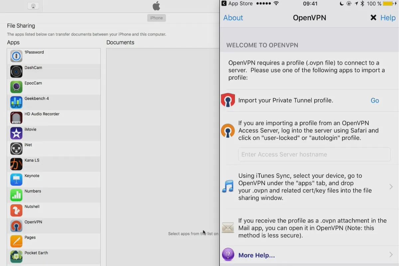The height and width of the screenshot is (266, 399).
Task: Select iNet text in Apps list
Action: click(x=28, y=145)
